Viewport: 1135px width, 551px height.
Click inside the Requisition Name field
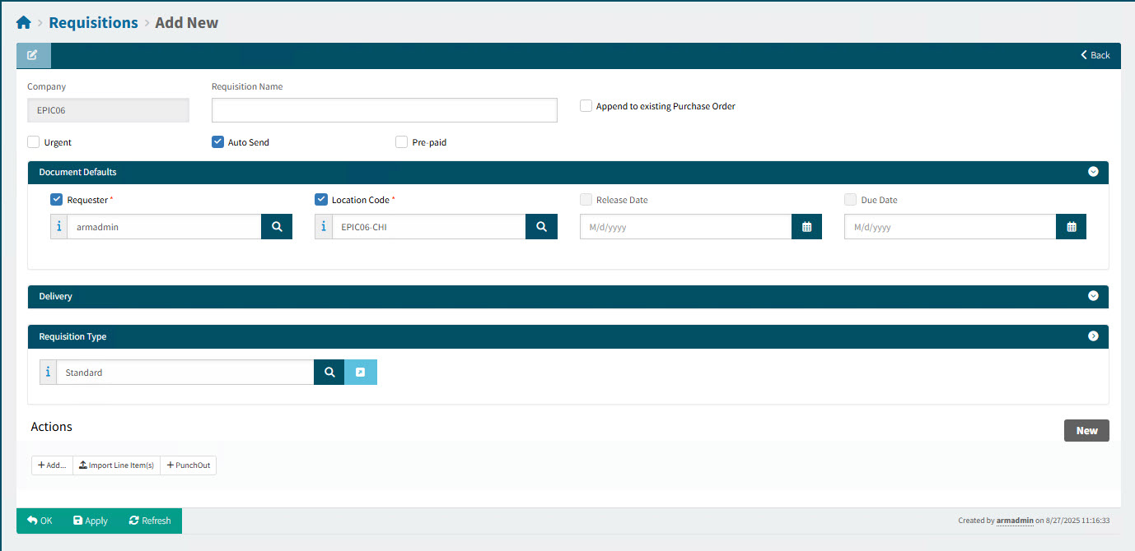pos(384,109)
